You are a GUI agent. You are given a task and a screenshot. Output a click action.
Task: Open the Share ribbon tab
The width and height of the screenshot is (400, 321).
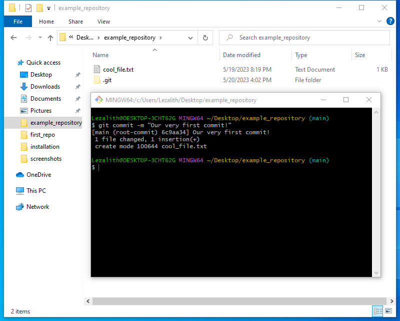[76, 22]
